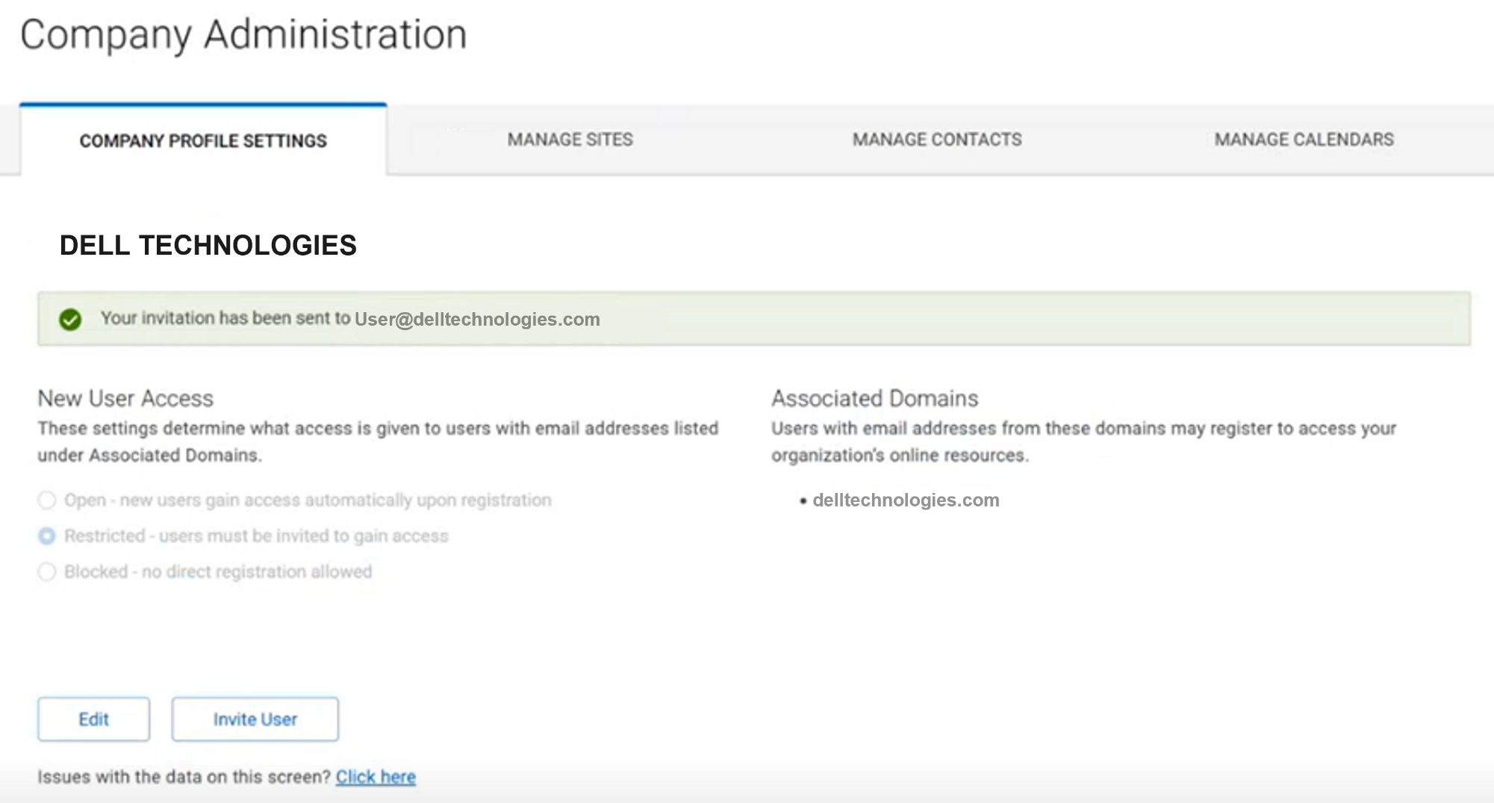Select the Open registration radio button
Screen dimensions: 1494x803
pos(46,500)
